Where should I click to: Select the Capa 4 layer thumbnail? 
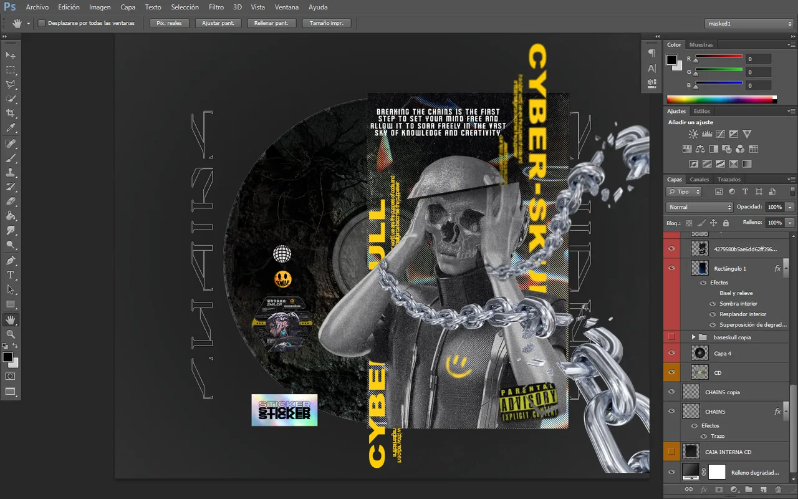point(699,353)
